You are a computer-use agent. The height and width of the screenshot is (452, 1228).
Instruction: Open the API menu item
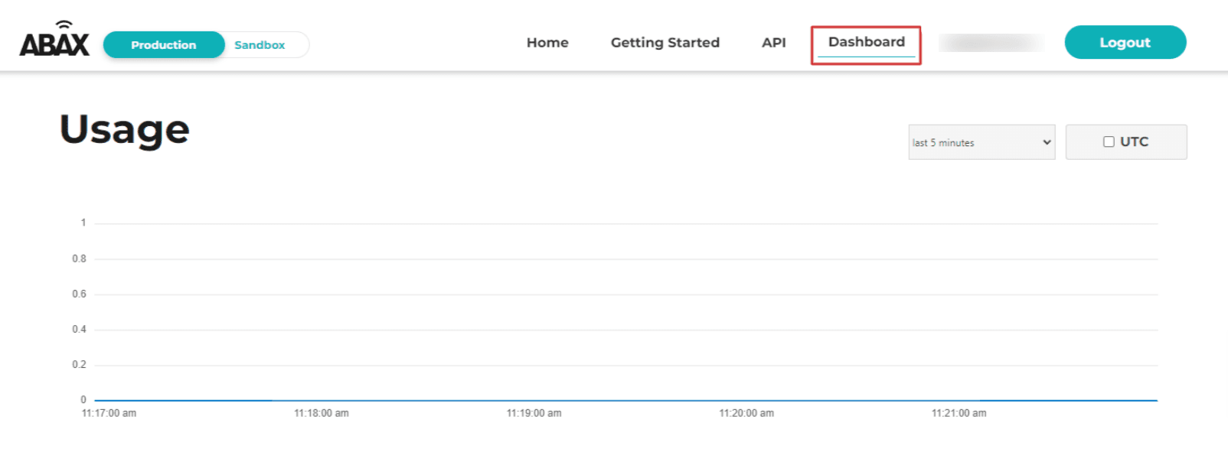click(774, 43)
